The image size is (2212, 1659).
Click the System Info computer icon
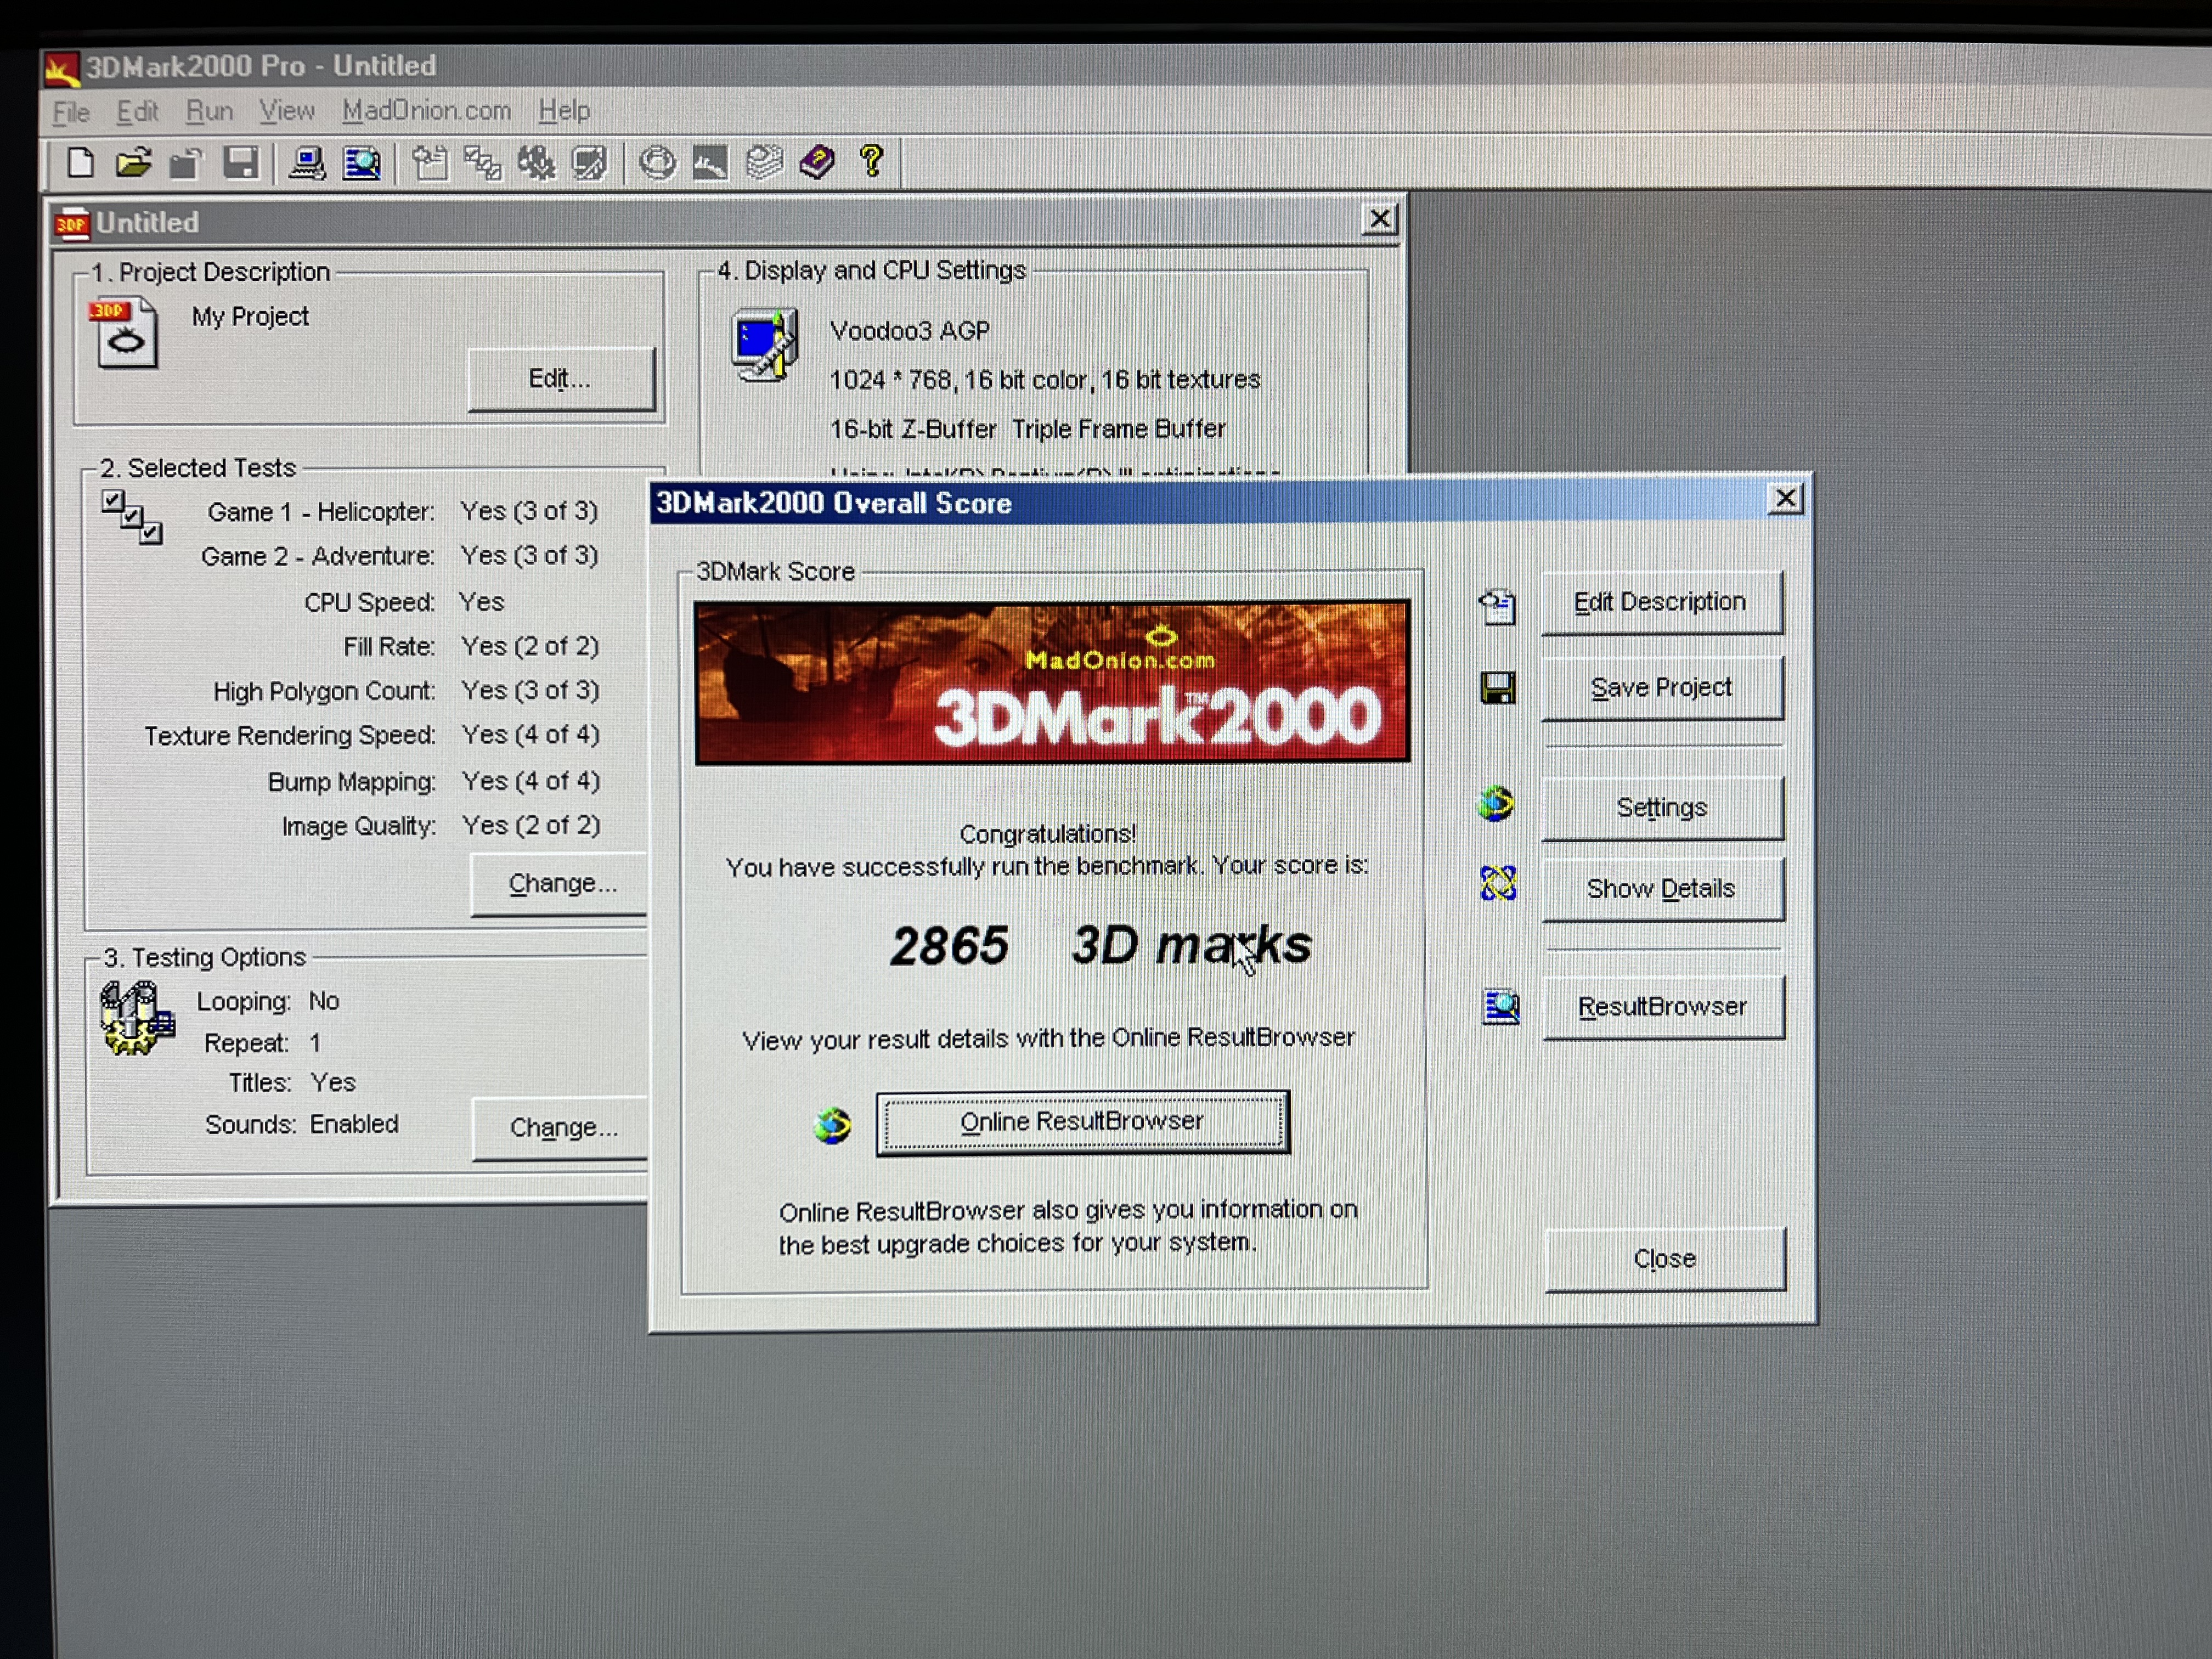pos(307,163)
